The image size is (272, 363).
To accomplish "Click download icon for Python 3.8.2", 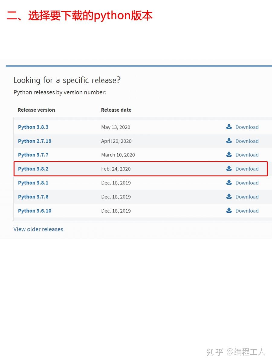I will point(229,168).
